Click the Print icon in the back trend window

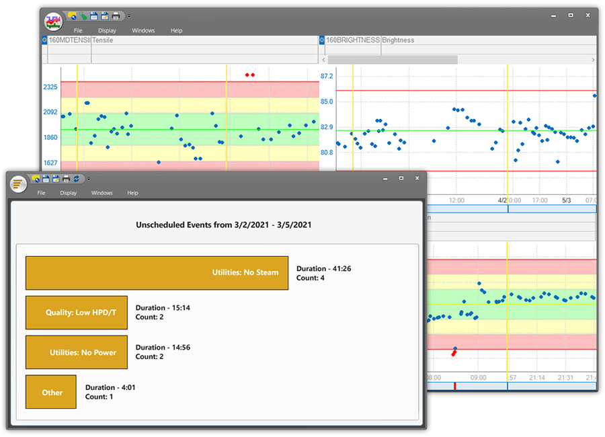tap(116, 15)
